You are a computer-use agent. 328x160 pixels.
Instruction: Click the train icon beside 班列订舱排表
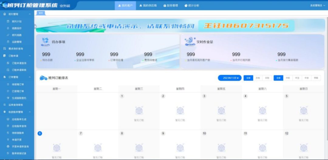(43, 78)
